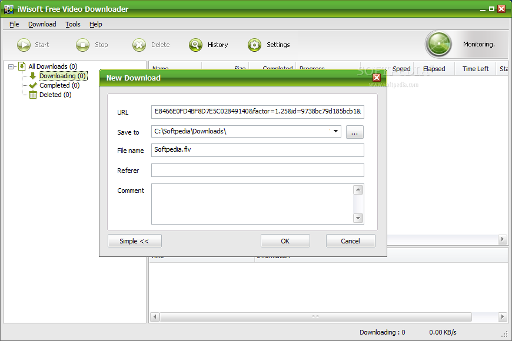Click the Monitoring. status text

[x=478, y=44]
